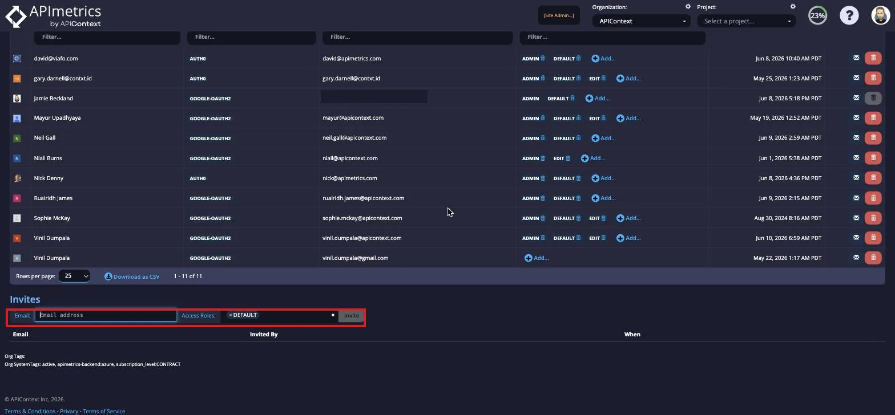Click envelope icon for Sophie McKay
The width and height of the screenshot is (895, 415).
[x=856, y=218]
